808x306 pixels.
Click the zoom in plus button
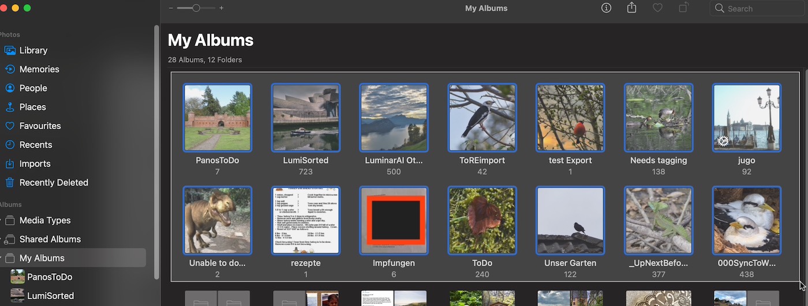pos(222,8)
